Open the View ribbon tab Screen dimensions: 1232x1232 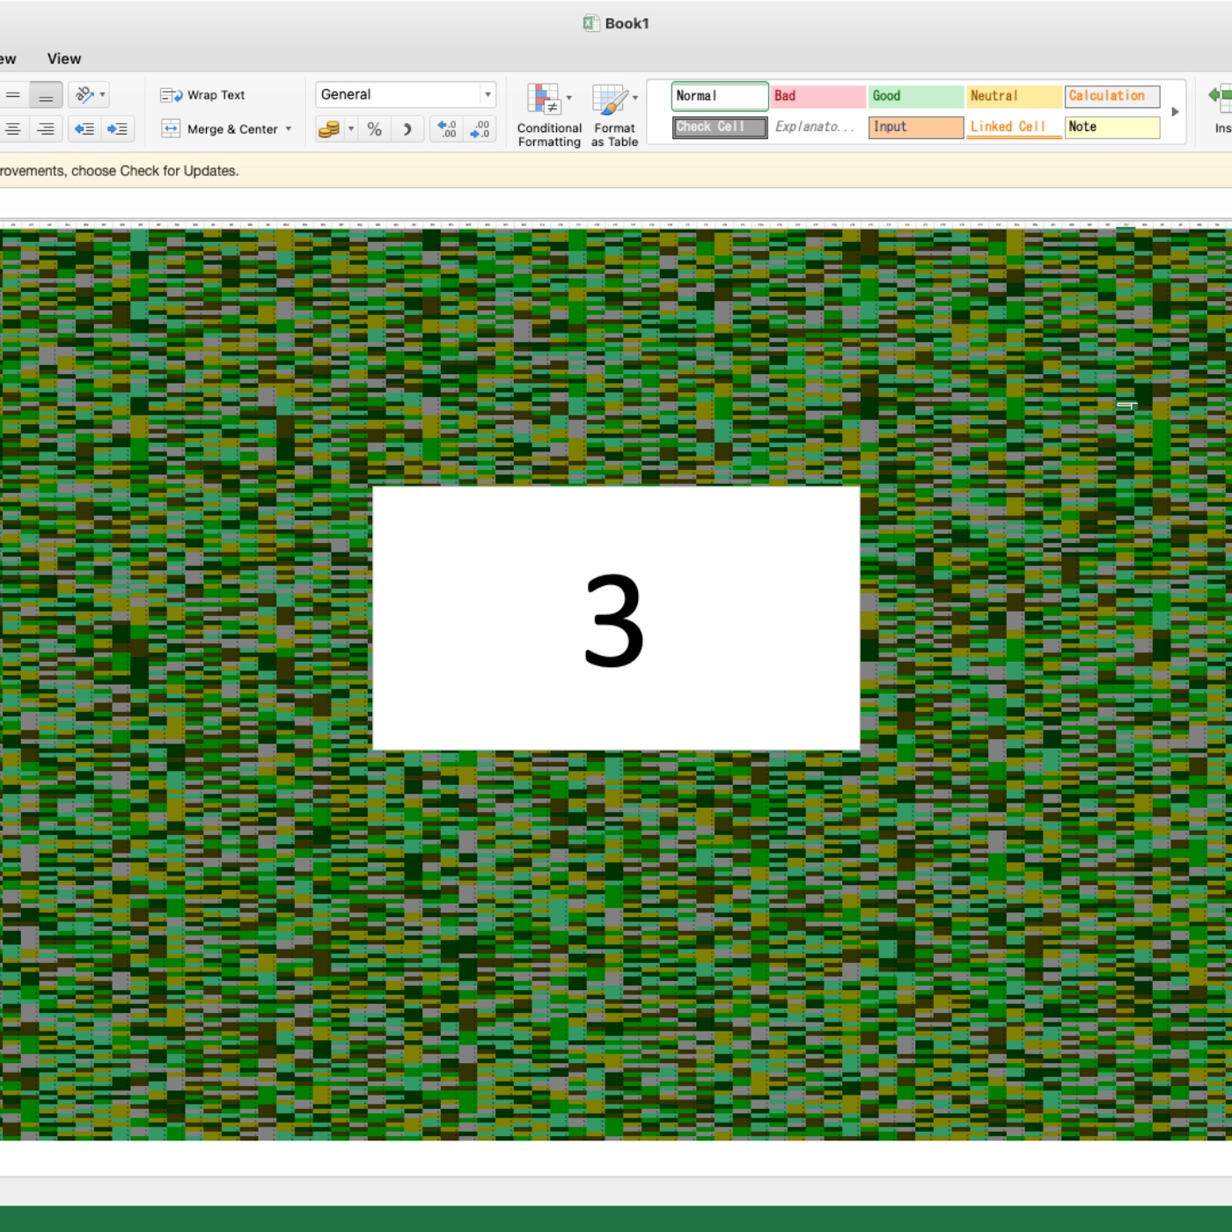click(x=63, y=59)
